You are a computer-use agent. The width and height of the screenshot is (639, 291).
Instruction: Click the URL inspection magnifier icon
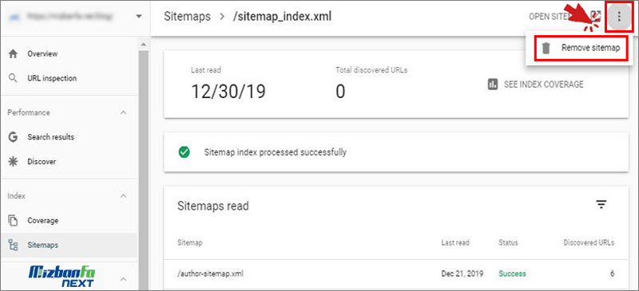[x=13, y=78]
